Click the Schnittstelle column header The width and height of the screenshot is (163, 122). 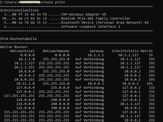[x=125, y=51]
